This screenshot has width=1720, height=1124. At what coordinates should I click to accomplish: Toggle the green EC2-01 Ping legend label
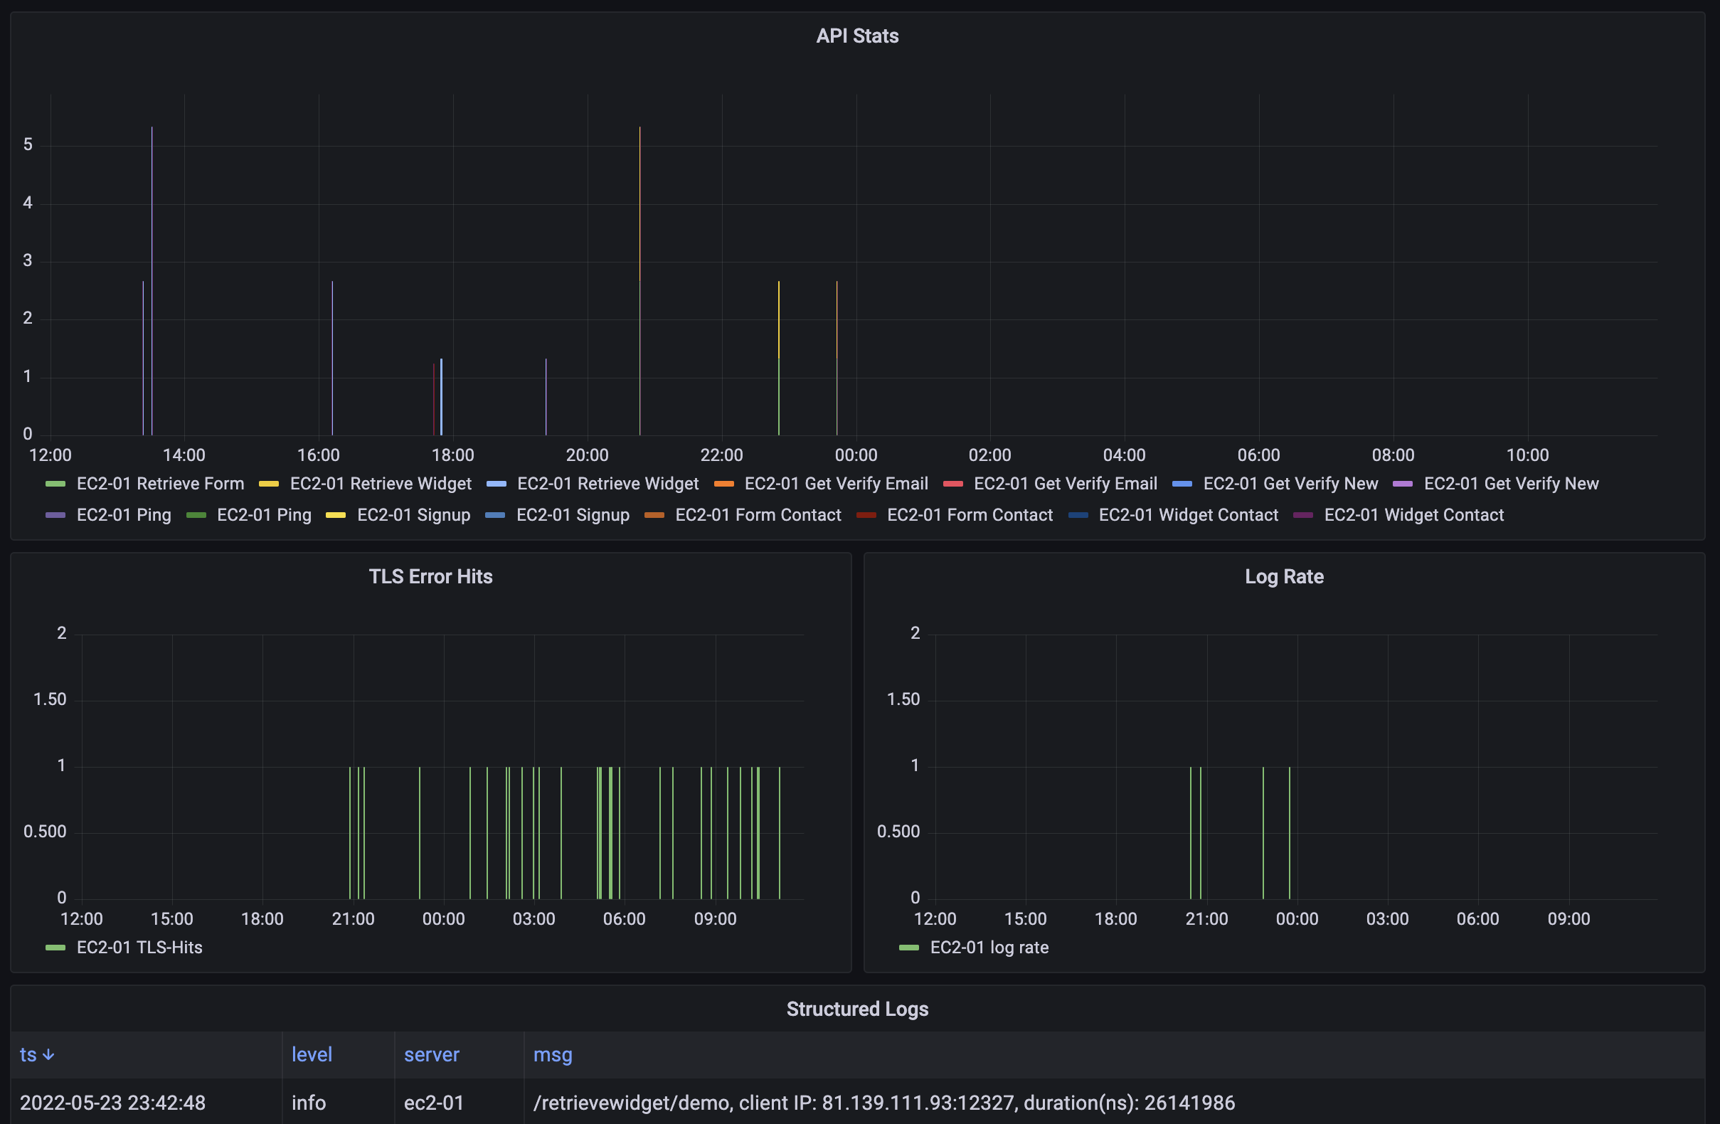[264, 514]
